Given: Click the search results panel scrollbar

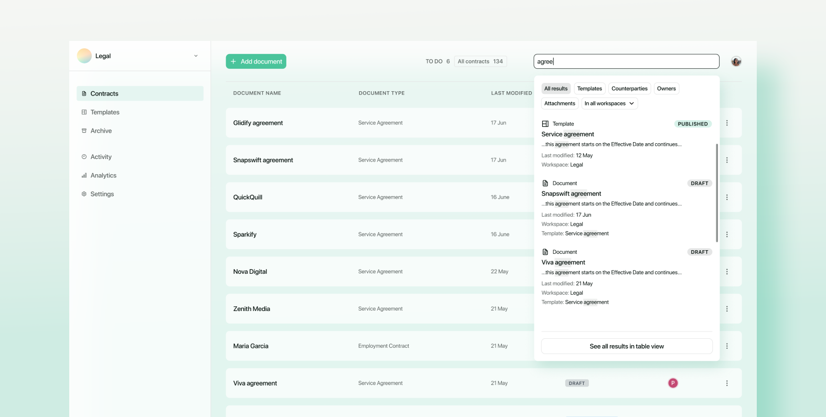Looking at the screenshot, I should coord(716,193).
